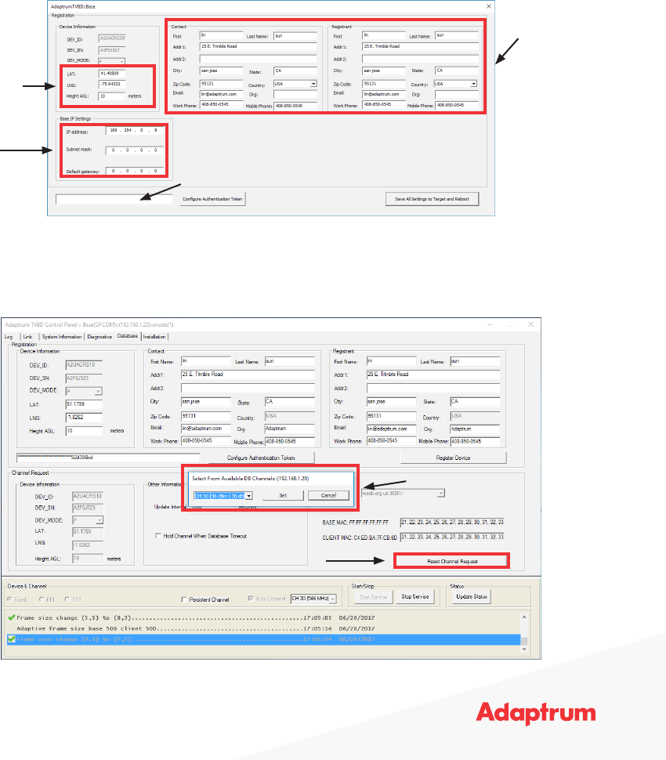Click the log list scroll-down arrow
This screenshot has height=760, width=666.
pyautogui.click(x=524, y=649)
